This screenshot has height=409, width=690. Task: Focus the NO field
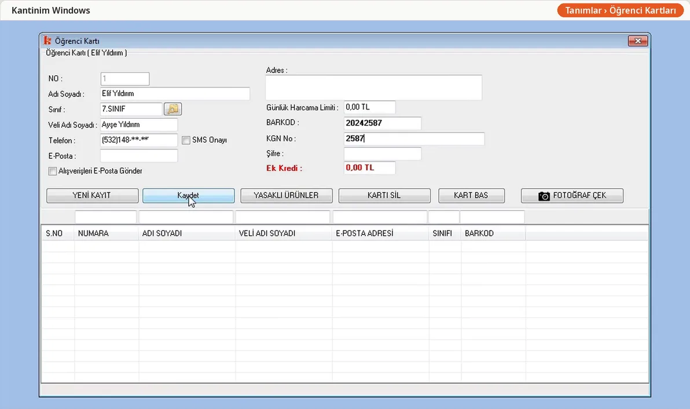coord(125,79)
